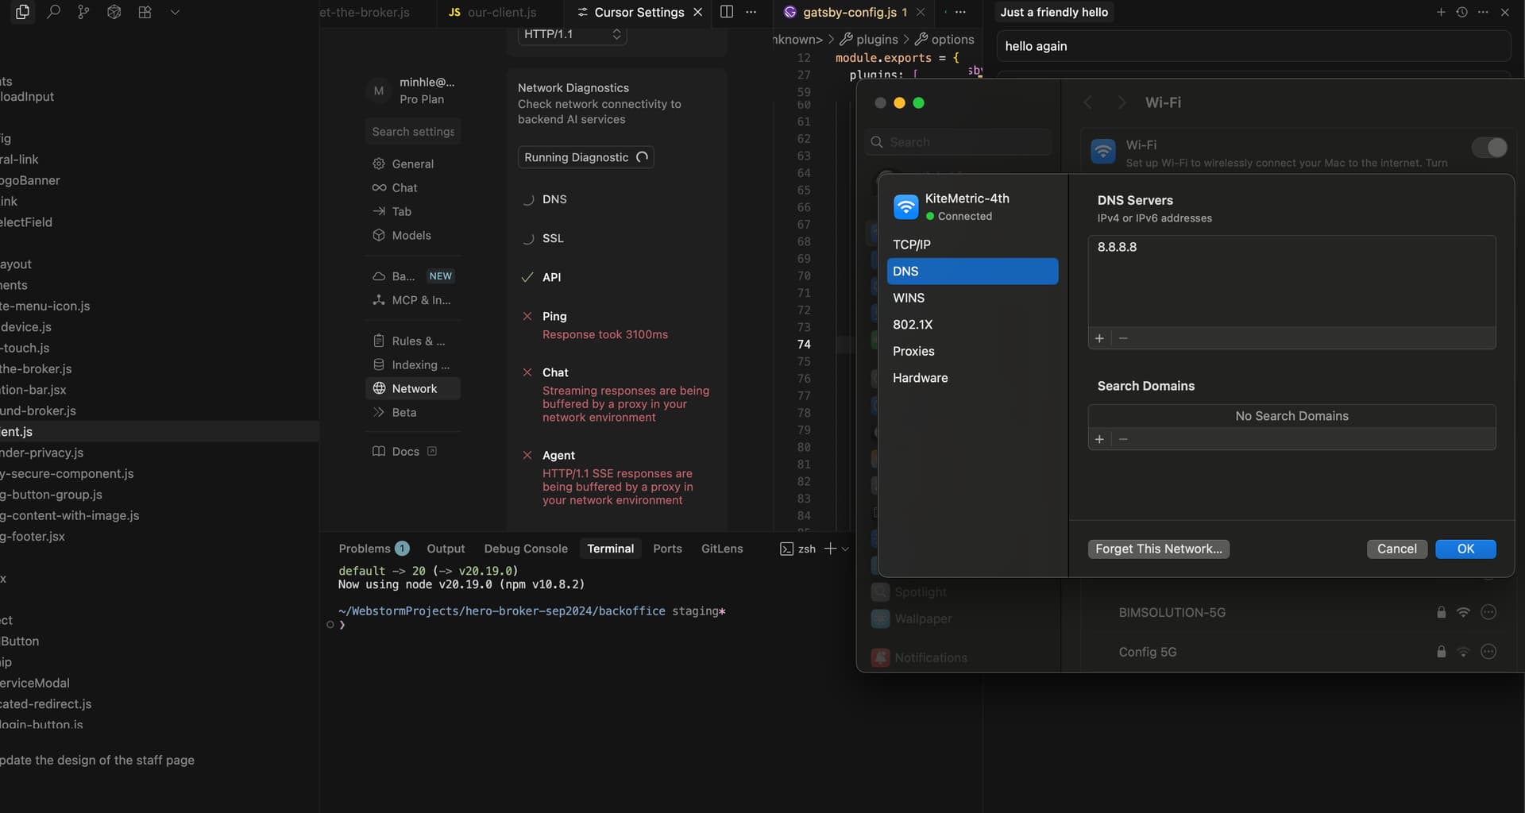Screen dimensions: 1525x813
Task: Open Rules settings section
Action: [412, 341]
